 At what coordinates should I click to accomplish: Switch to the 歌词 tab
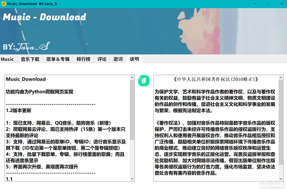coord(118,59)
